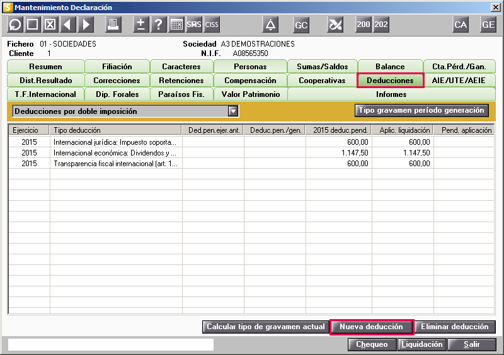
Task: Click the Tipo deducción column header
Action: (x=115, y=130)
